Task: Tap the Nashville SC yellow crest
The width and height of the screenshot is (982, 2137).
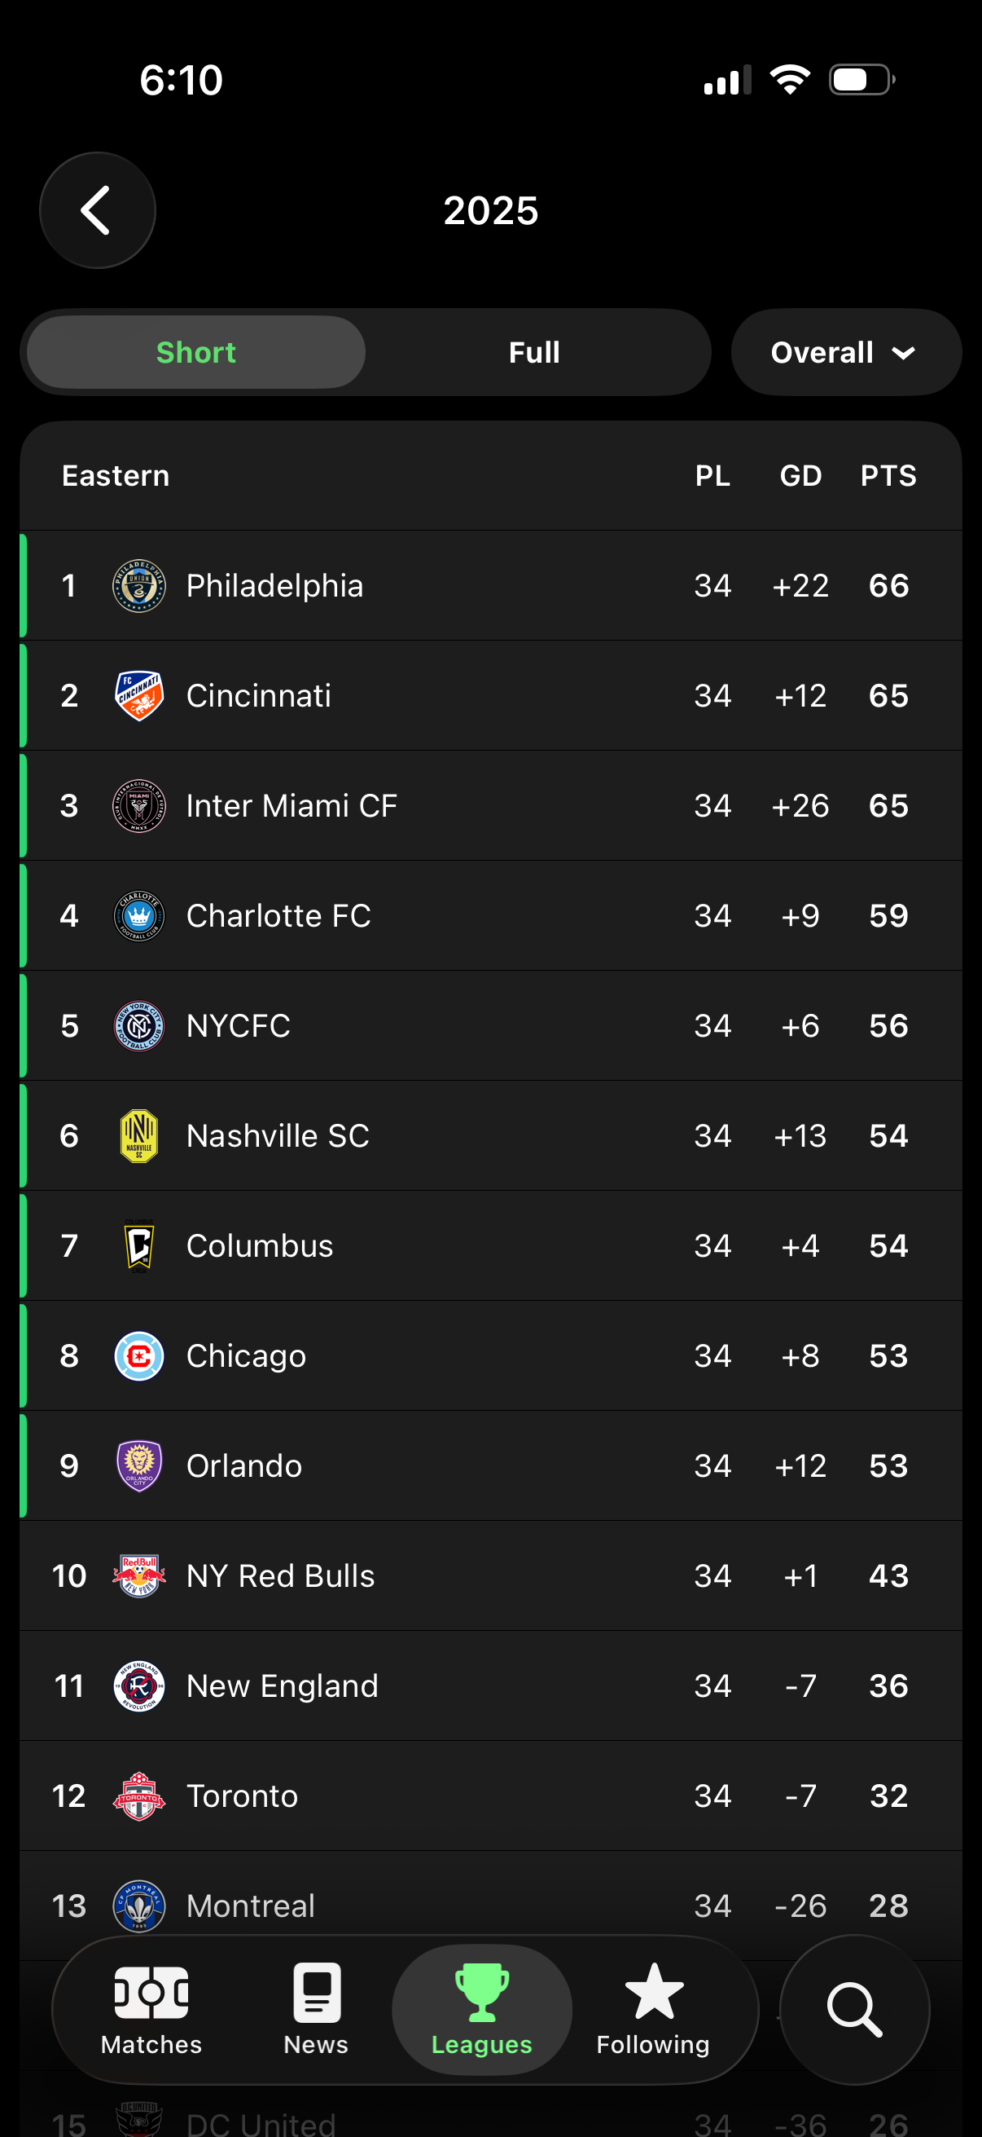Action: click(x=138, y=1135)
